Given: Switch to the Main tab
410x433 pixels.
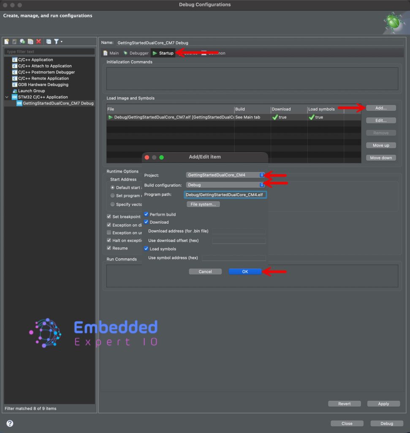Looking at the screenshot, I should tap(111, 53).
